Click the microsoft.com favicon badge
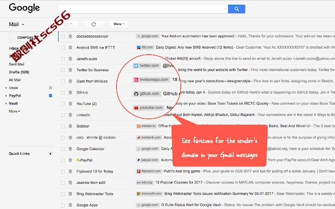The height and width of the screenshot is (209, 335). (x=149, y=194)
